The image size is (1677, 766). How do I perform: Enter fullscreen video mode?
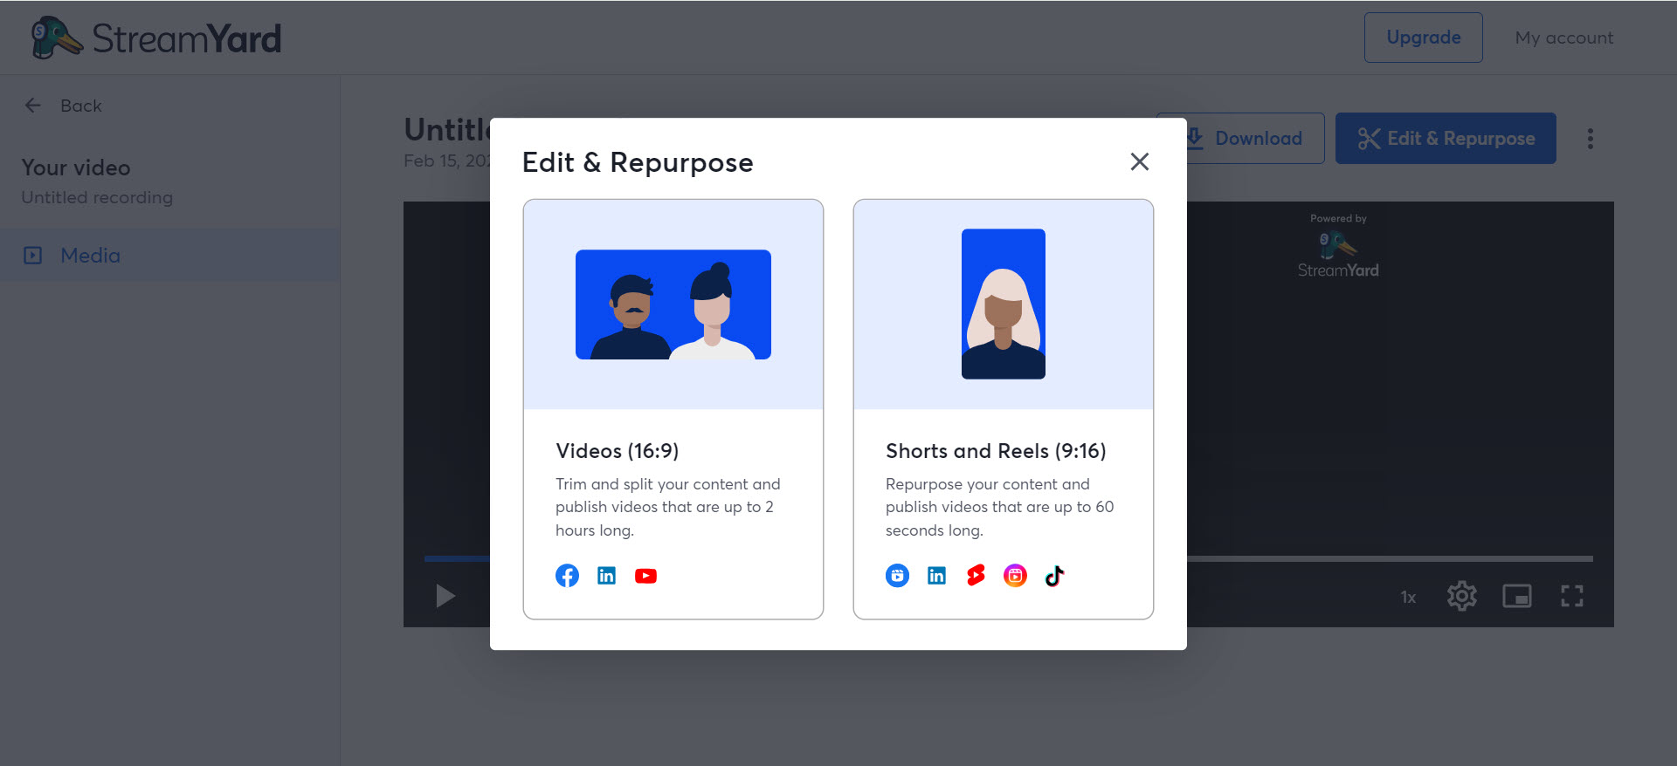1572,596
